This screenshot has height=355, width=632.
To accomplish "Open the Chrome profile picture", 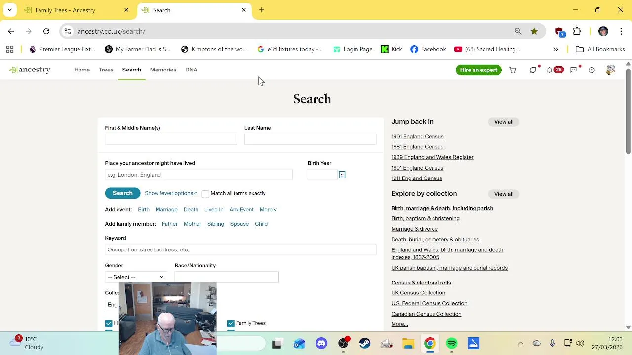I will coord(603,31).
